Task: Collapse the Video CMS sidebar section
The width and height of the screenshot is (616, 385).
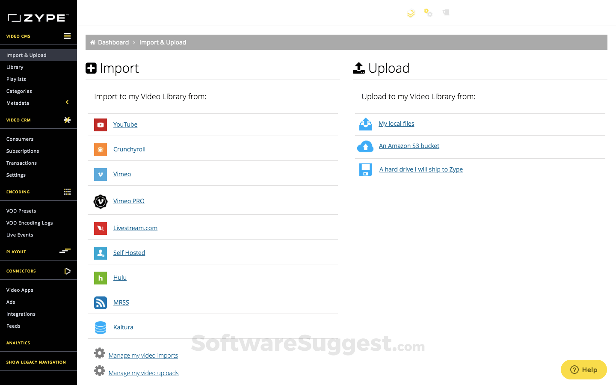Action: [67, 36]
